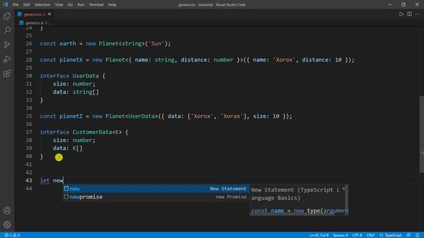The image size is (424, 238).
Task: Open the Run and Debug view
Action: [x=7, y=59]
